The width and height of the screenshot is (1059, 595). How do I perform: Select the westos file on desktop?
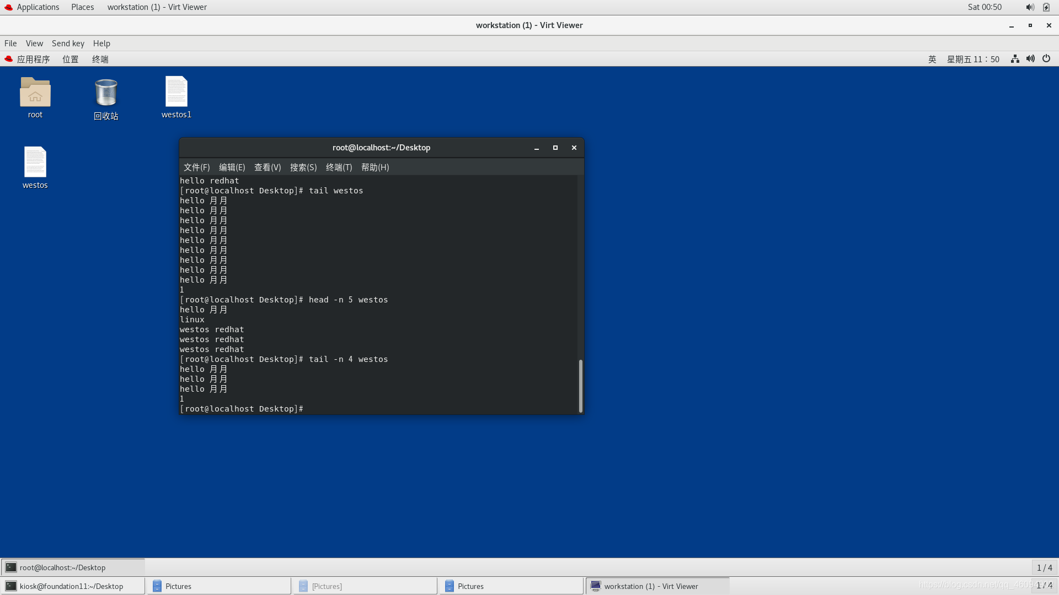coord(35,163)
